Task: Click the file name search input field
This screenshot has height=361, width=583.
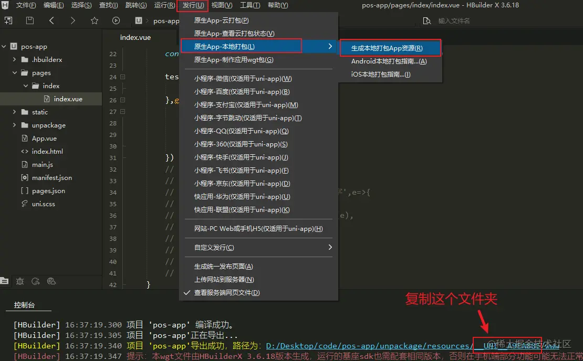Action: [x=473, y=21]
